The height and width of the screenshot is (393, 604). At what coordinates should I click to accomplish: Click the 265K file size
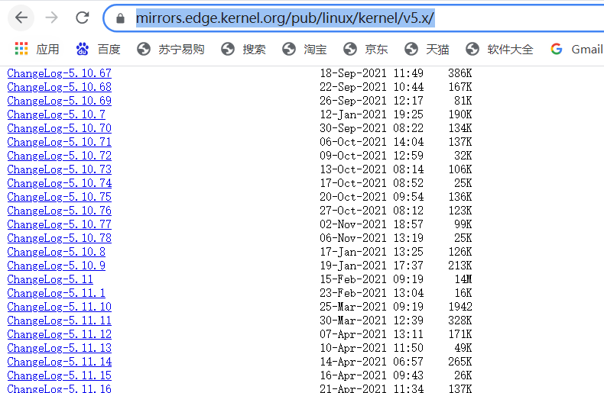tap(460, 362)
